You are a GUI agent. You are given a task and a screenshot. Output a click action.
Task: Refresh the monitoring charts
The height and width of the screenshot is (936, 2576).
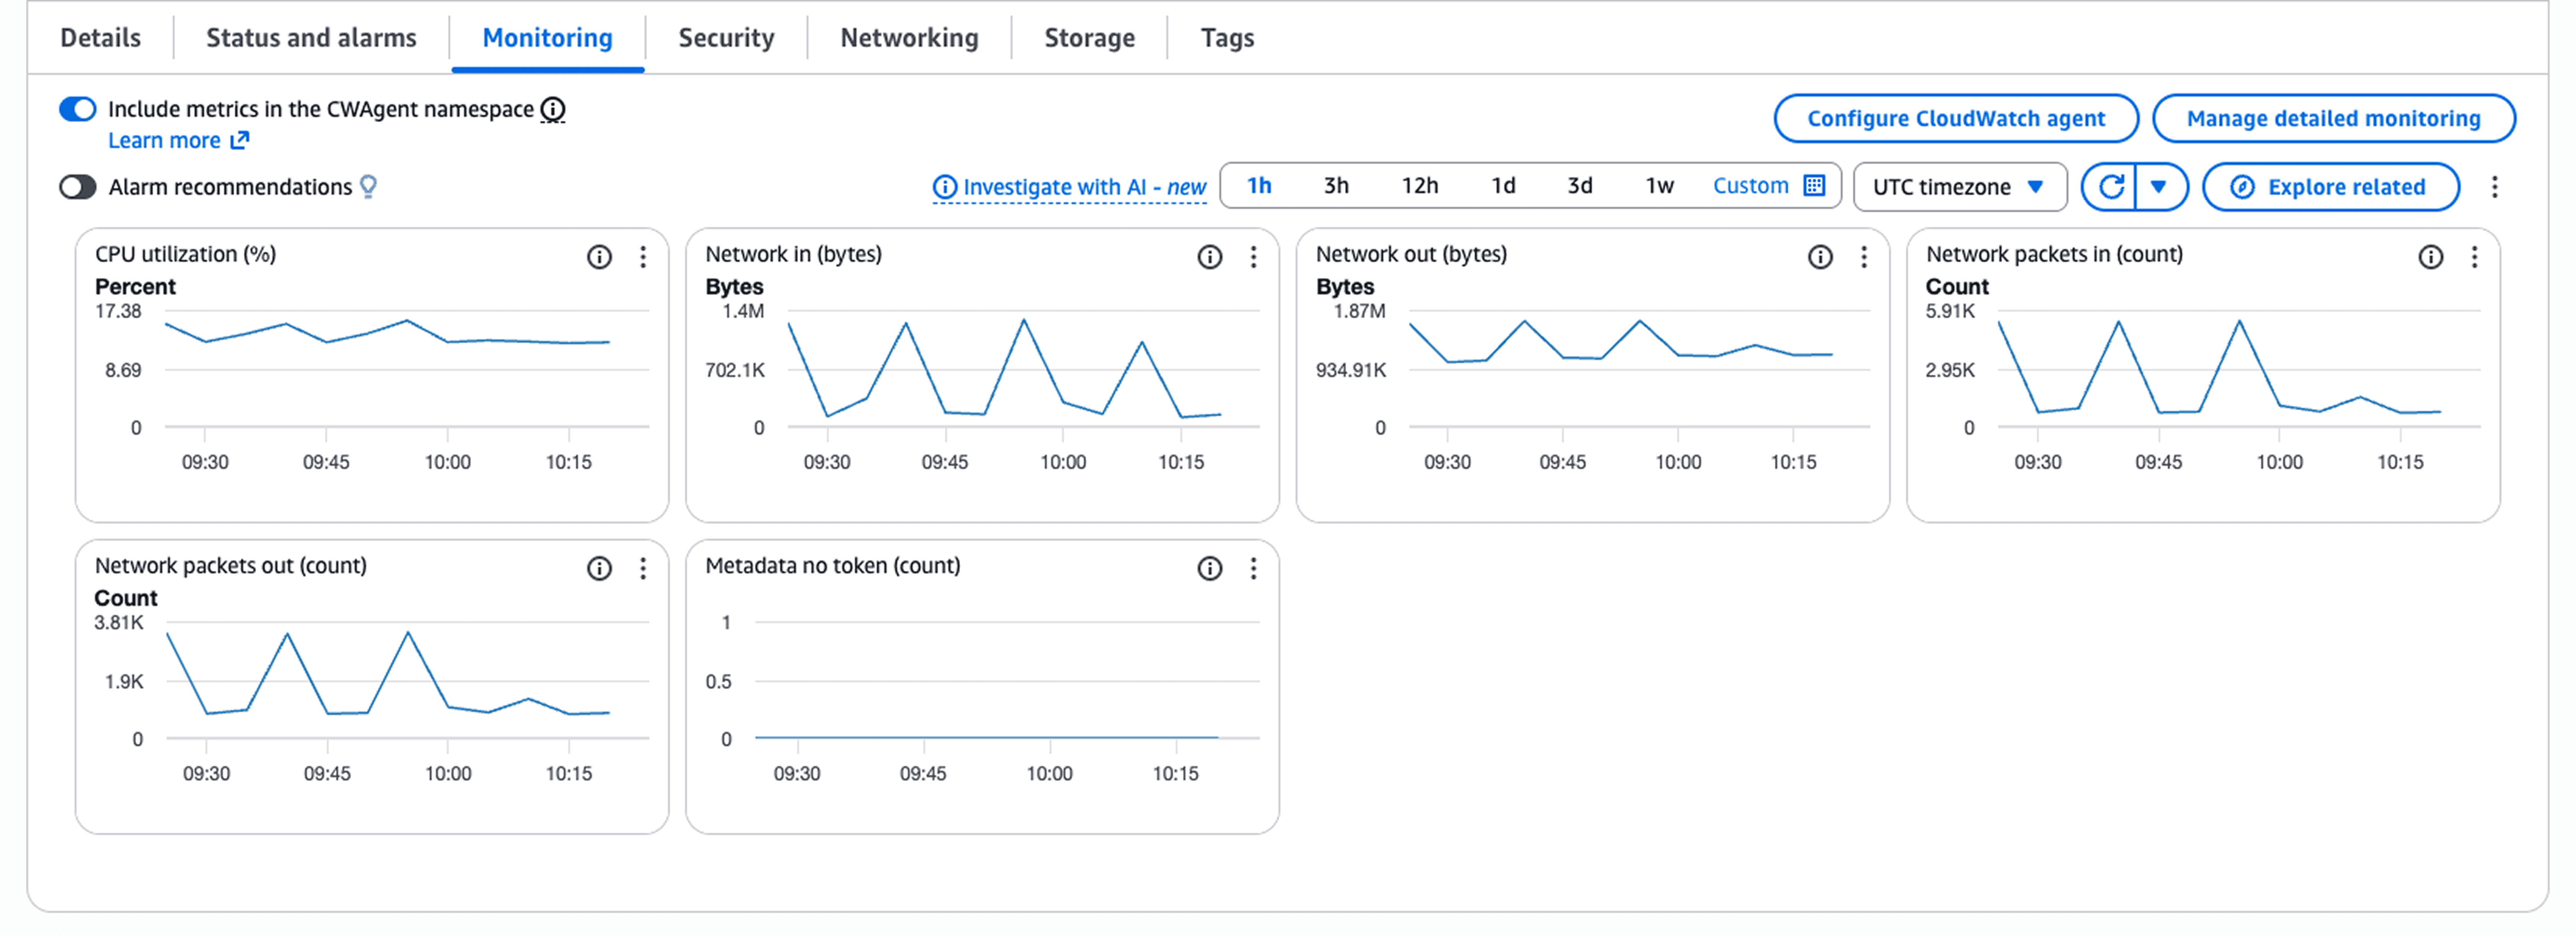pyautogui.click(x=2110, y=187)
